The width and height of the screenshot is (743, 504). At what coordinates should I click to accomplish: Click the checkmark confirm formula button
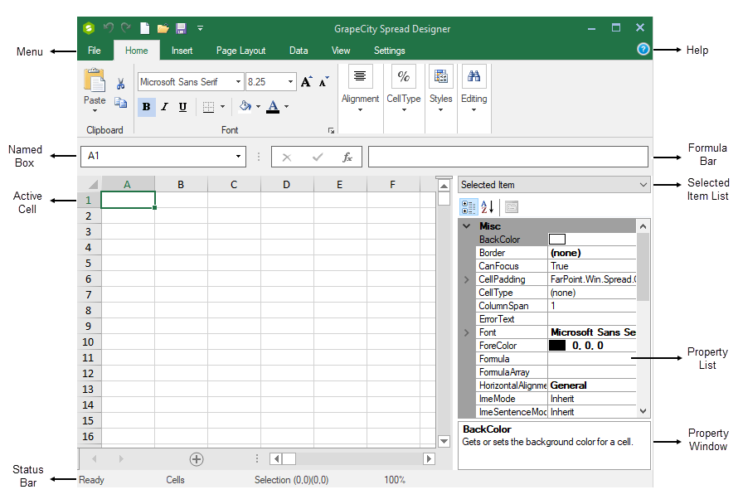318,157
